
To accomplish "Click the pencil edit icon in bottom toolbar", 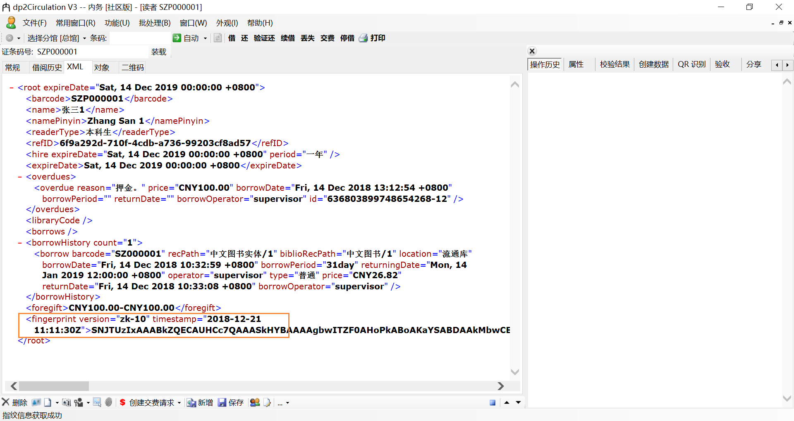I will point(267,402).
